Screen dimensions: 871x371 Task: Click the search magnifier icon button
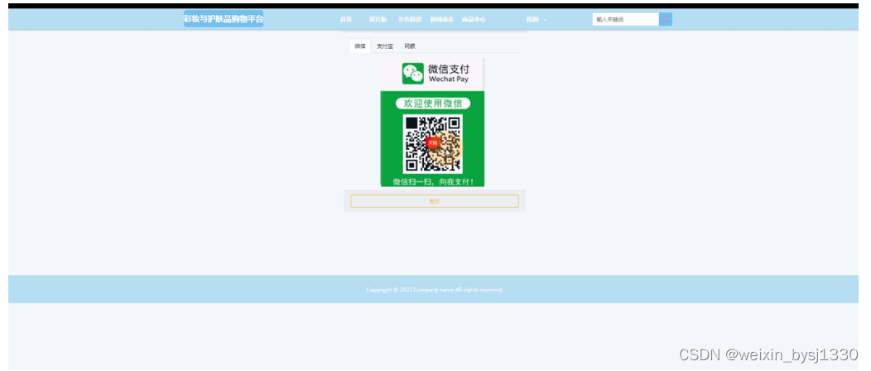[666, 19]
